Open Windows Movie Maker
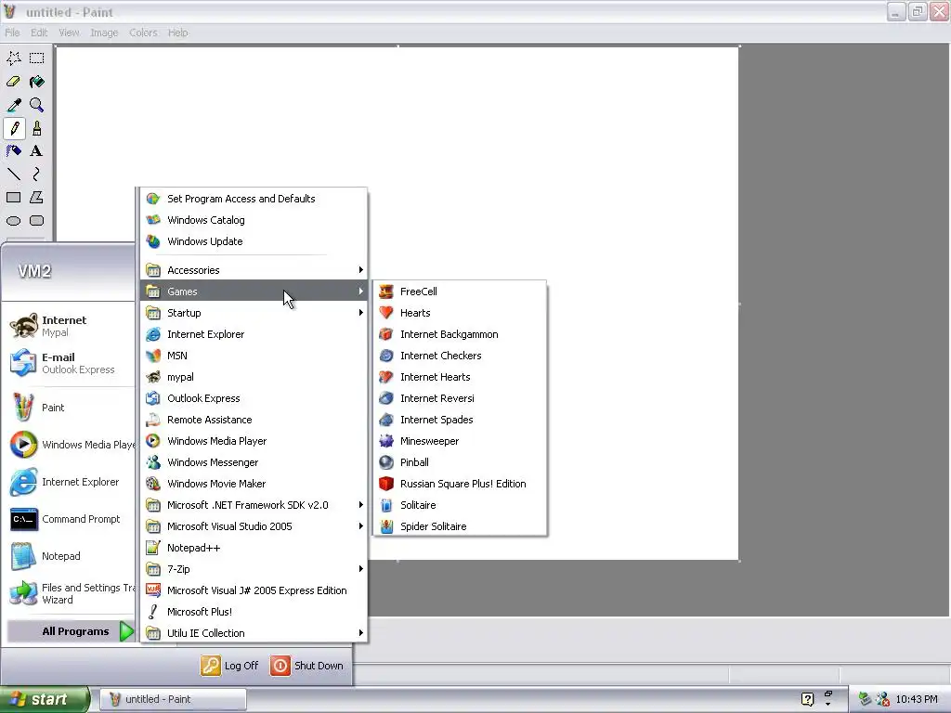 (254, 484)
